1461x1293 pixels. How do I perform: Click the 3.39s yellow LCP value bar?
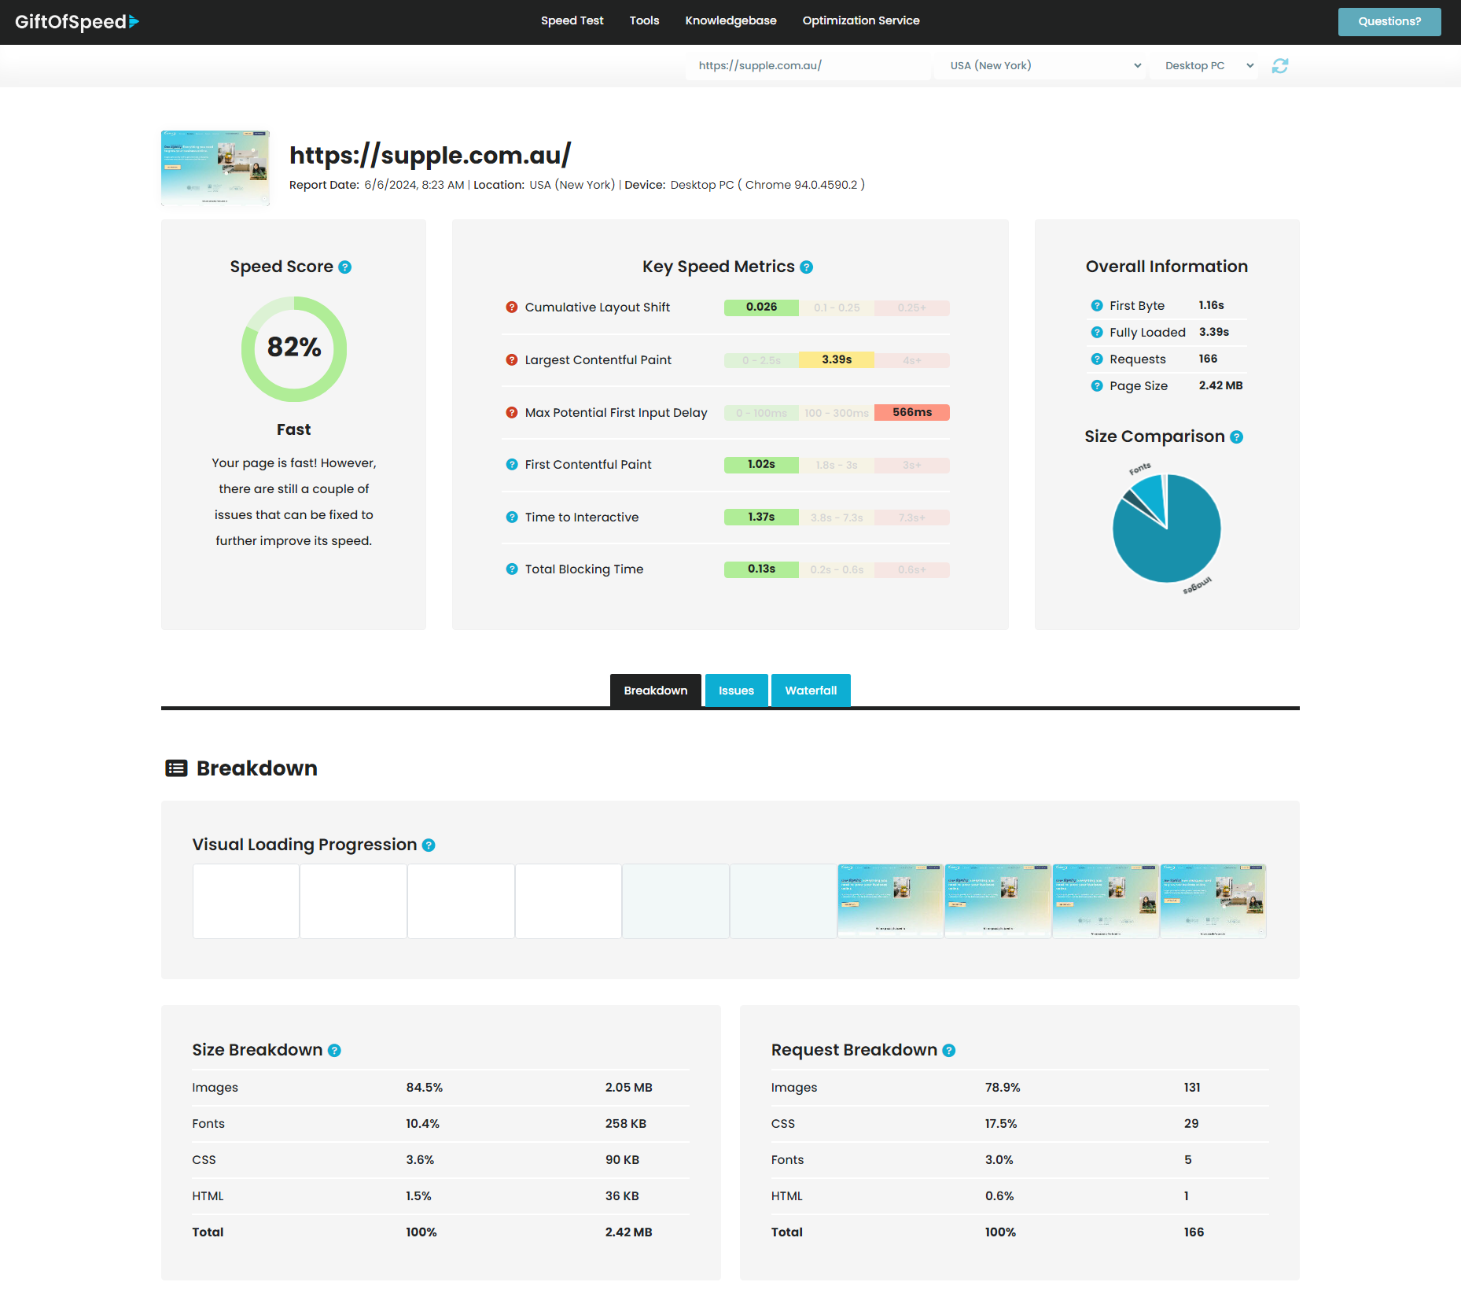pyautogui.click(x=837, y=360)
